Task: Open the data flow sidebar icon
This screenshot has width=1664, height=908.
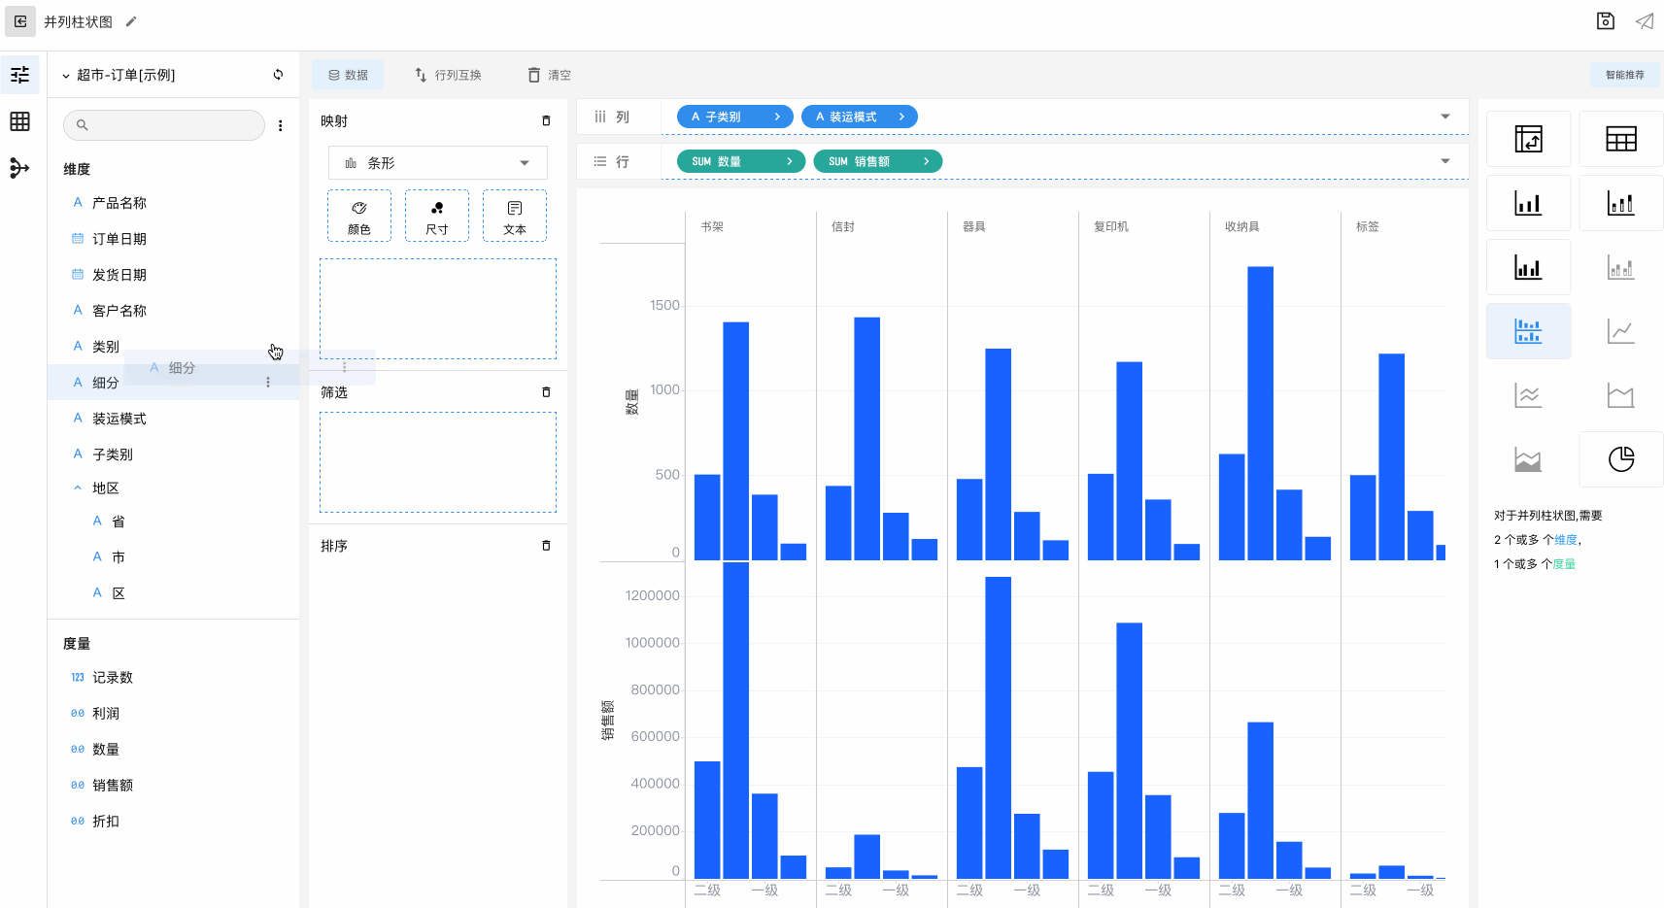Action: [x=19, y=168]
